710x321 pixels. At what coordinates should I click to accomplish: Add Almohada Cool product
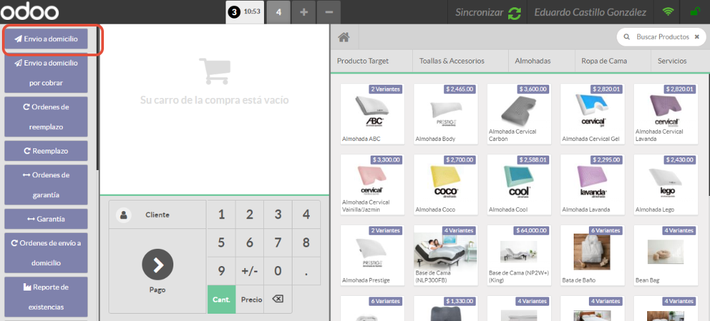click(x=519, y=185)
